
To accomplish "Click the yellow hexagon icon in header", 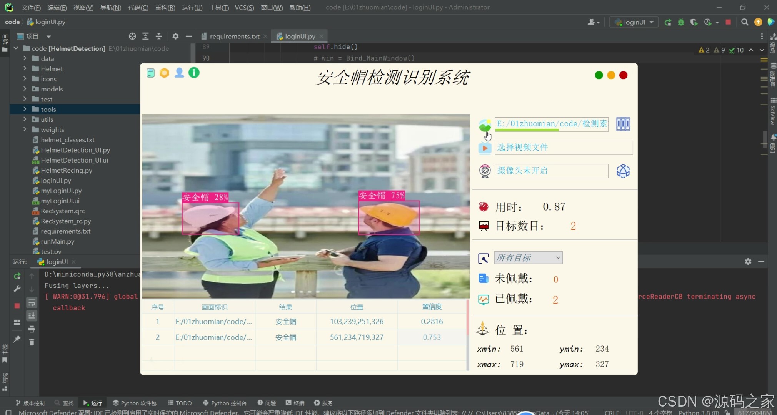I will 165,73.
